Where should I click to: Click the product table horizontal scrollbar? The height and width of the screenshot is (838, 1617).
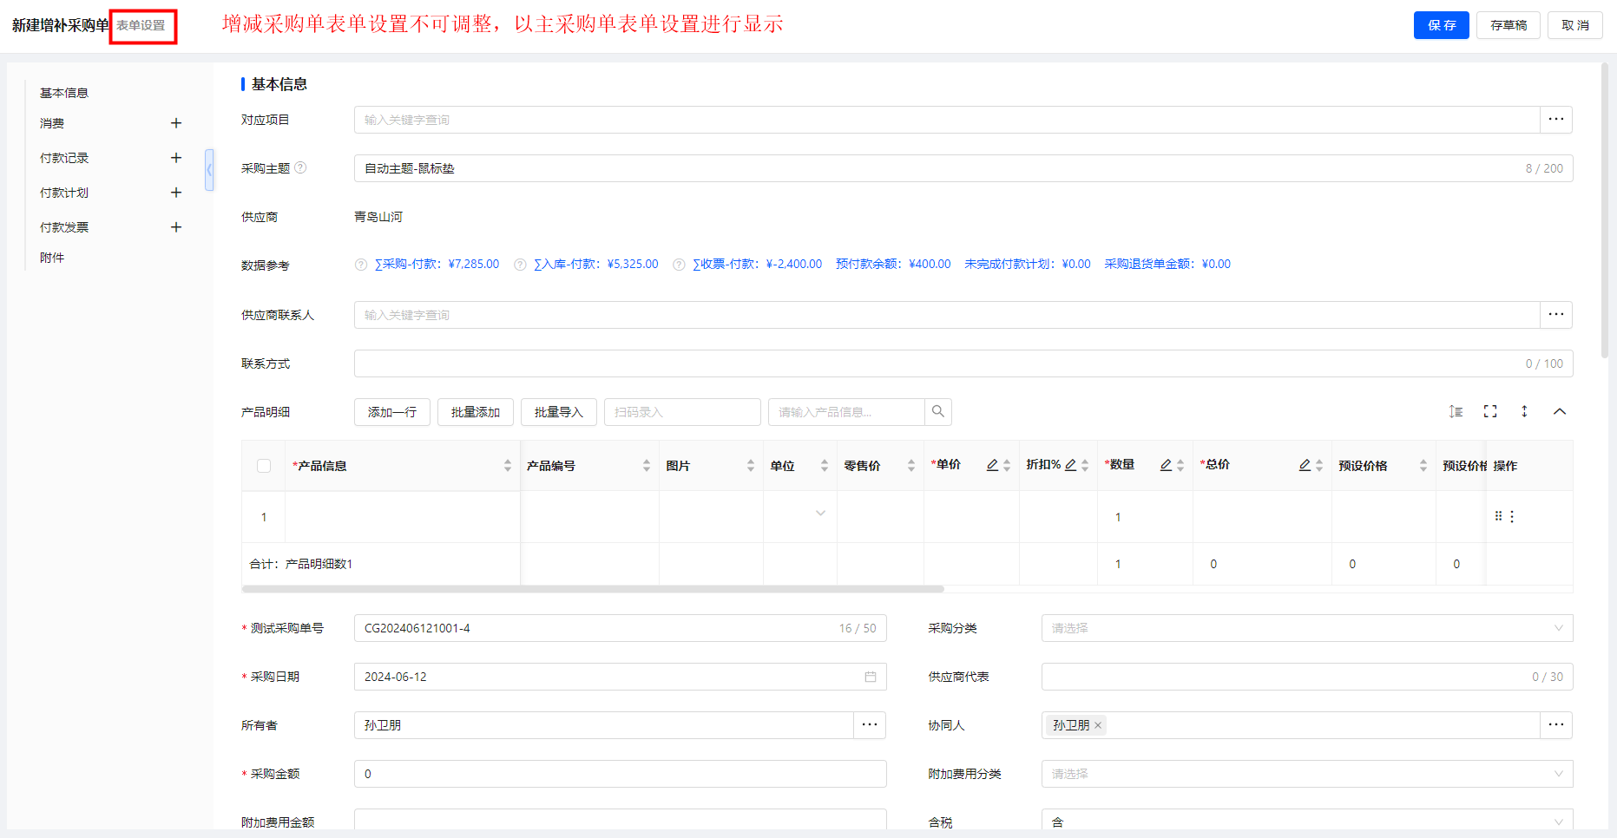pos(593,589)
